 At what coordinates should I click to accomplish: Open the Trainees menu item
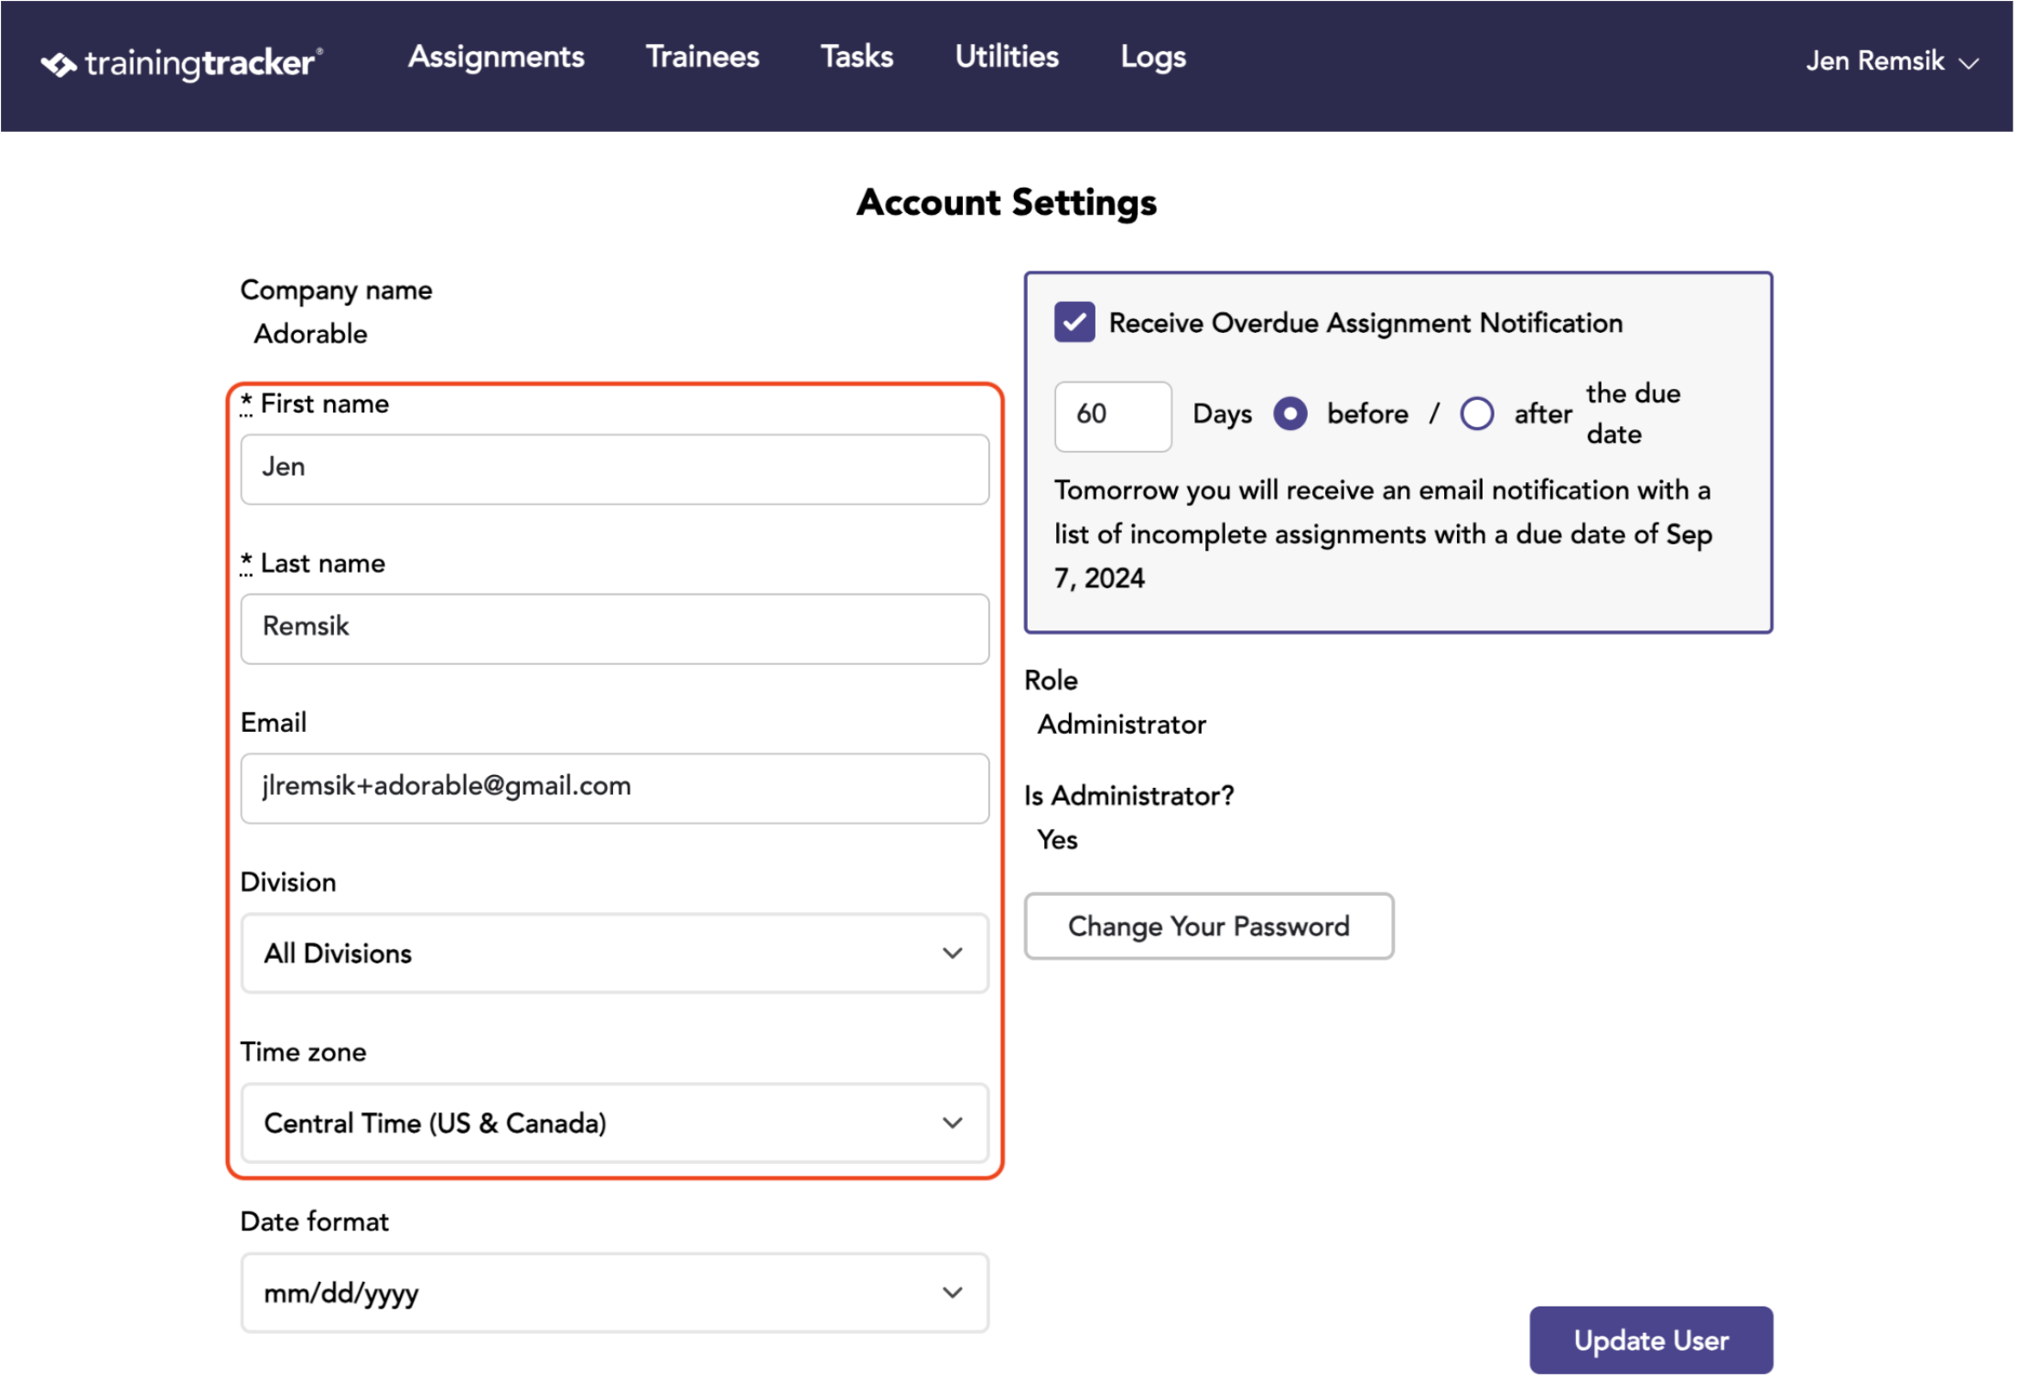click(x=703, y=57)
